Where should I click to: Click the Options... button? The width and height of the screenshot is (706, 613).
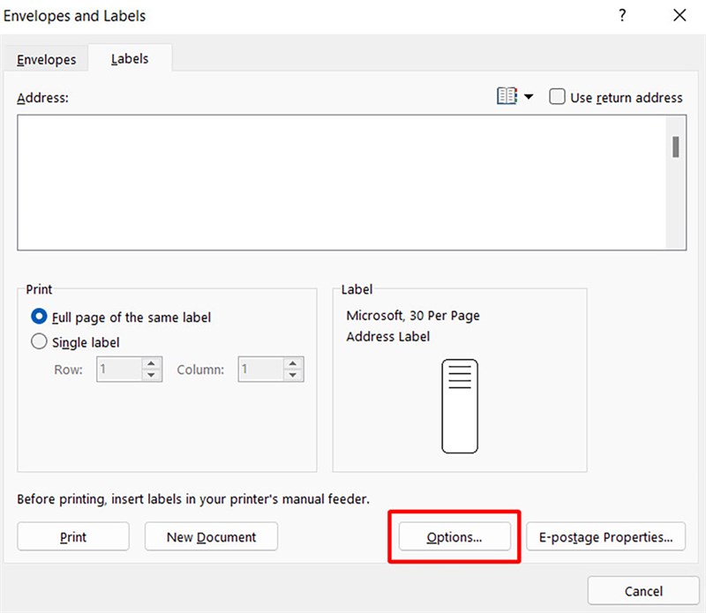(x=454, y=536)
